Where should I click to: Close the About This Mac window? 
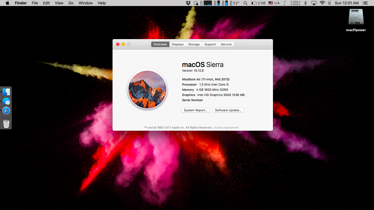118,44
